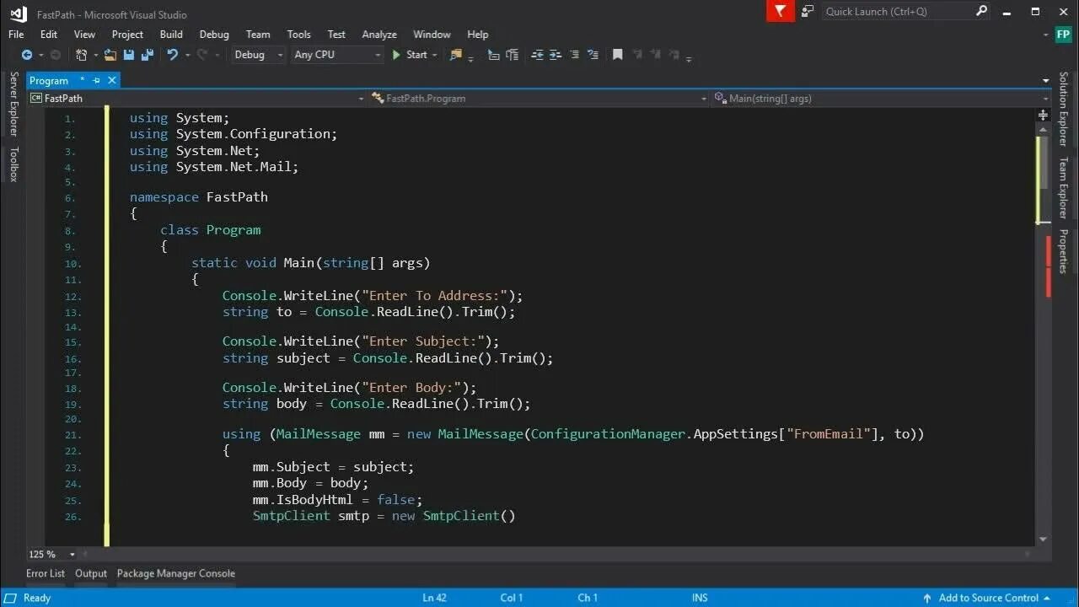Toggle the INS insert mode indicator
The height and width of the screenshot is (607, 1079).
coord(700,598)
